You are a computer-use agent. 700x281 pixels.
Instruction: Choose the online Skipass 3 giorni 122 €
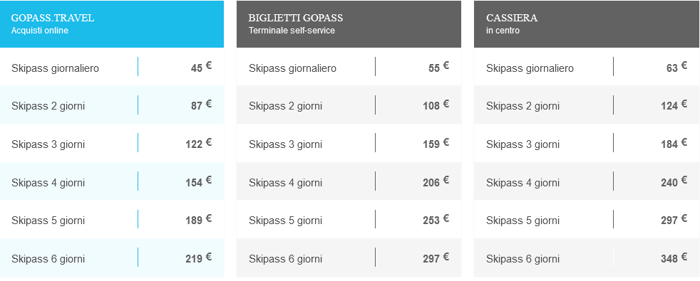[x=112, y=143]
